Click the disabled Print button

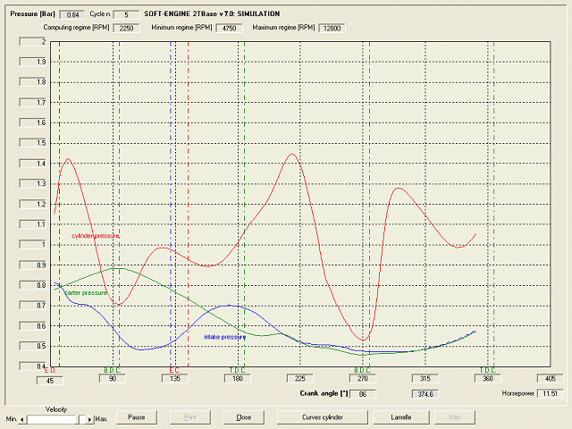click(190, 417)
